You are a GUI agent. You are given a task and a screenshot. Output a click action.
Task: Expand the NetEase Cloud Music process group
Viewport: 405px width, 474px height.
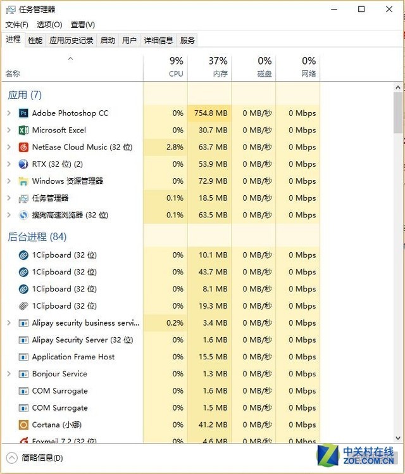(9, 147)
